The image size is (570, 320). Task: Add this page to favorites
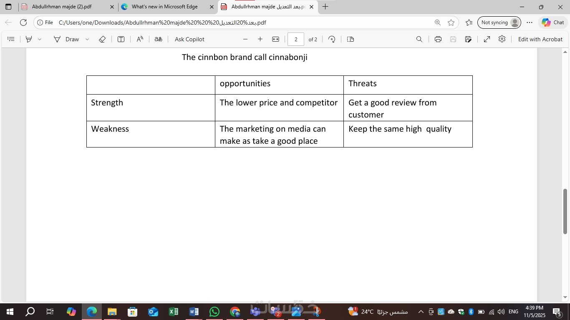pos(451,22)
